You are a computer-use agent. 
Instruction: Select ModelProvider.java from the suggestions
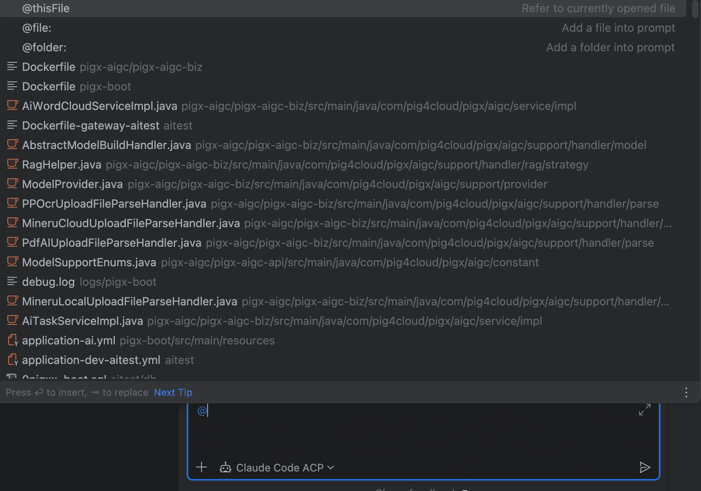pos(72,184)
